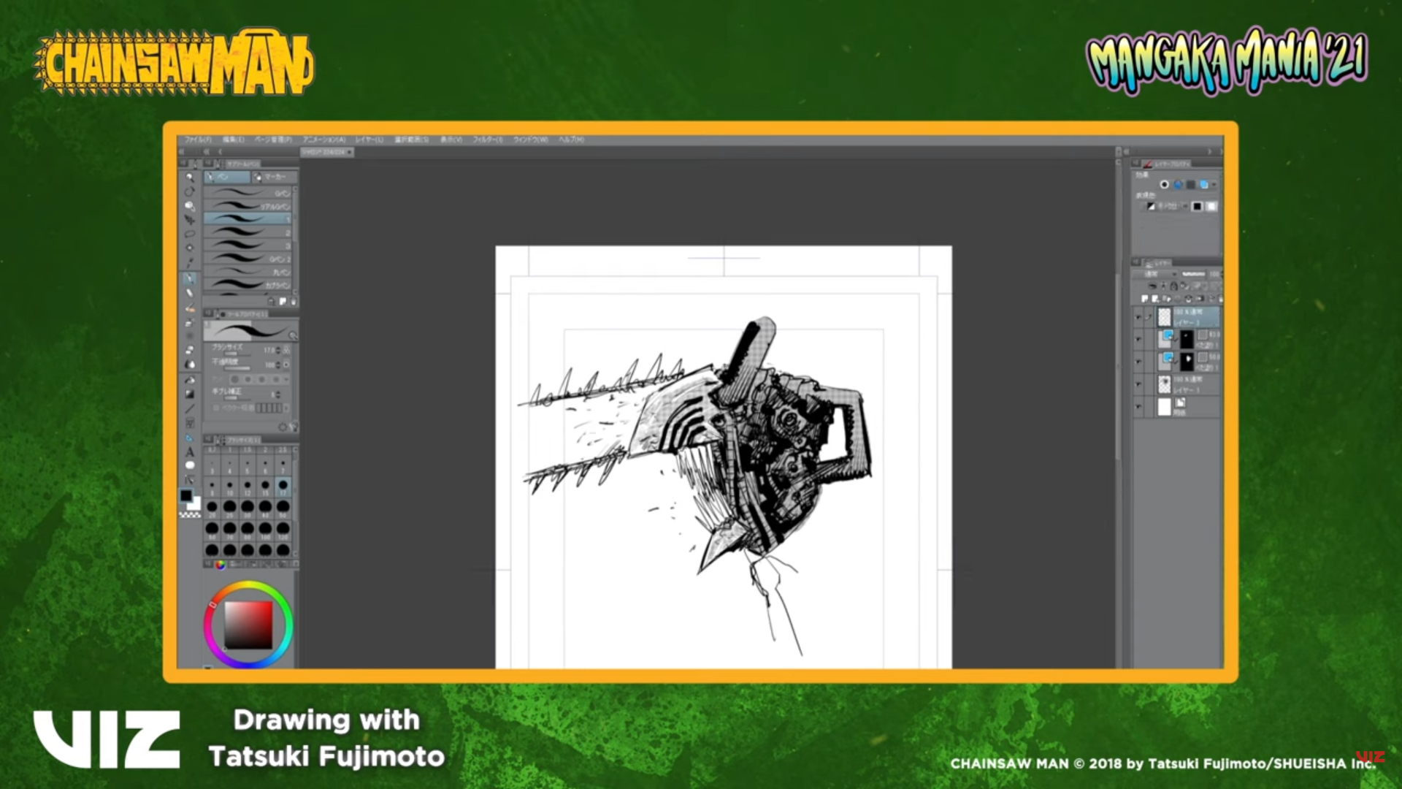This screenshot has height=789, width=1402.
Task: Select the Auto select wand tool
Action: pyautogui.click(x=189, y=248)
